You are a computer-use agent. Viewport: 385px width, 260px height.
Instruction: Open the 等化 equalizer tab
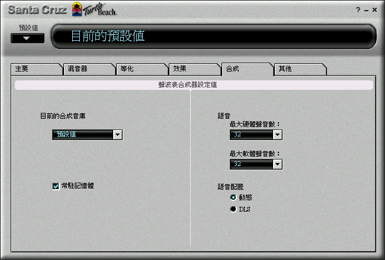pyautogui.click(x=142, y=69)
